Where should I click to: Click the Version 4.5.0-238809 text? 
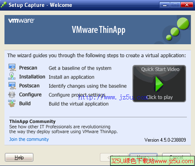[165, 140]
